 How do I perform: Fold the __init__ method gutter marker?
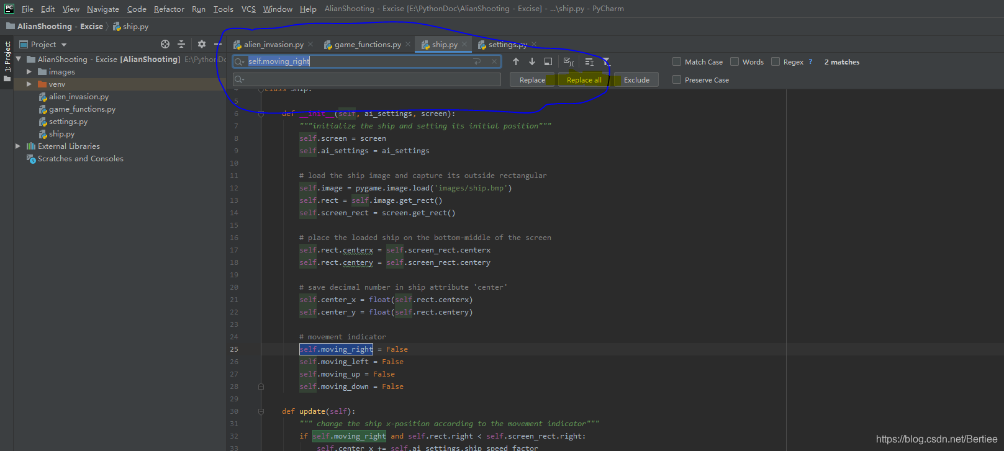click(261, 114)
